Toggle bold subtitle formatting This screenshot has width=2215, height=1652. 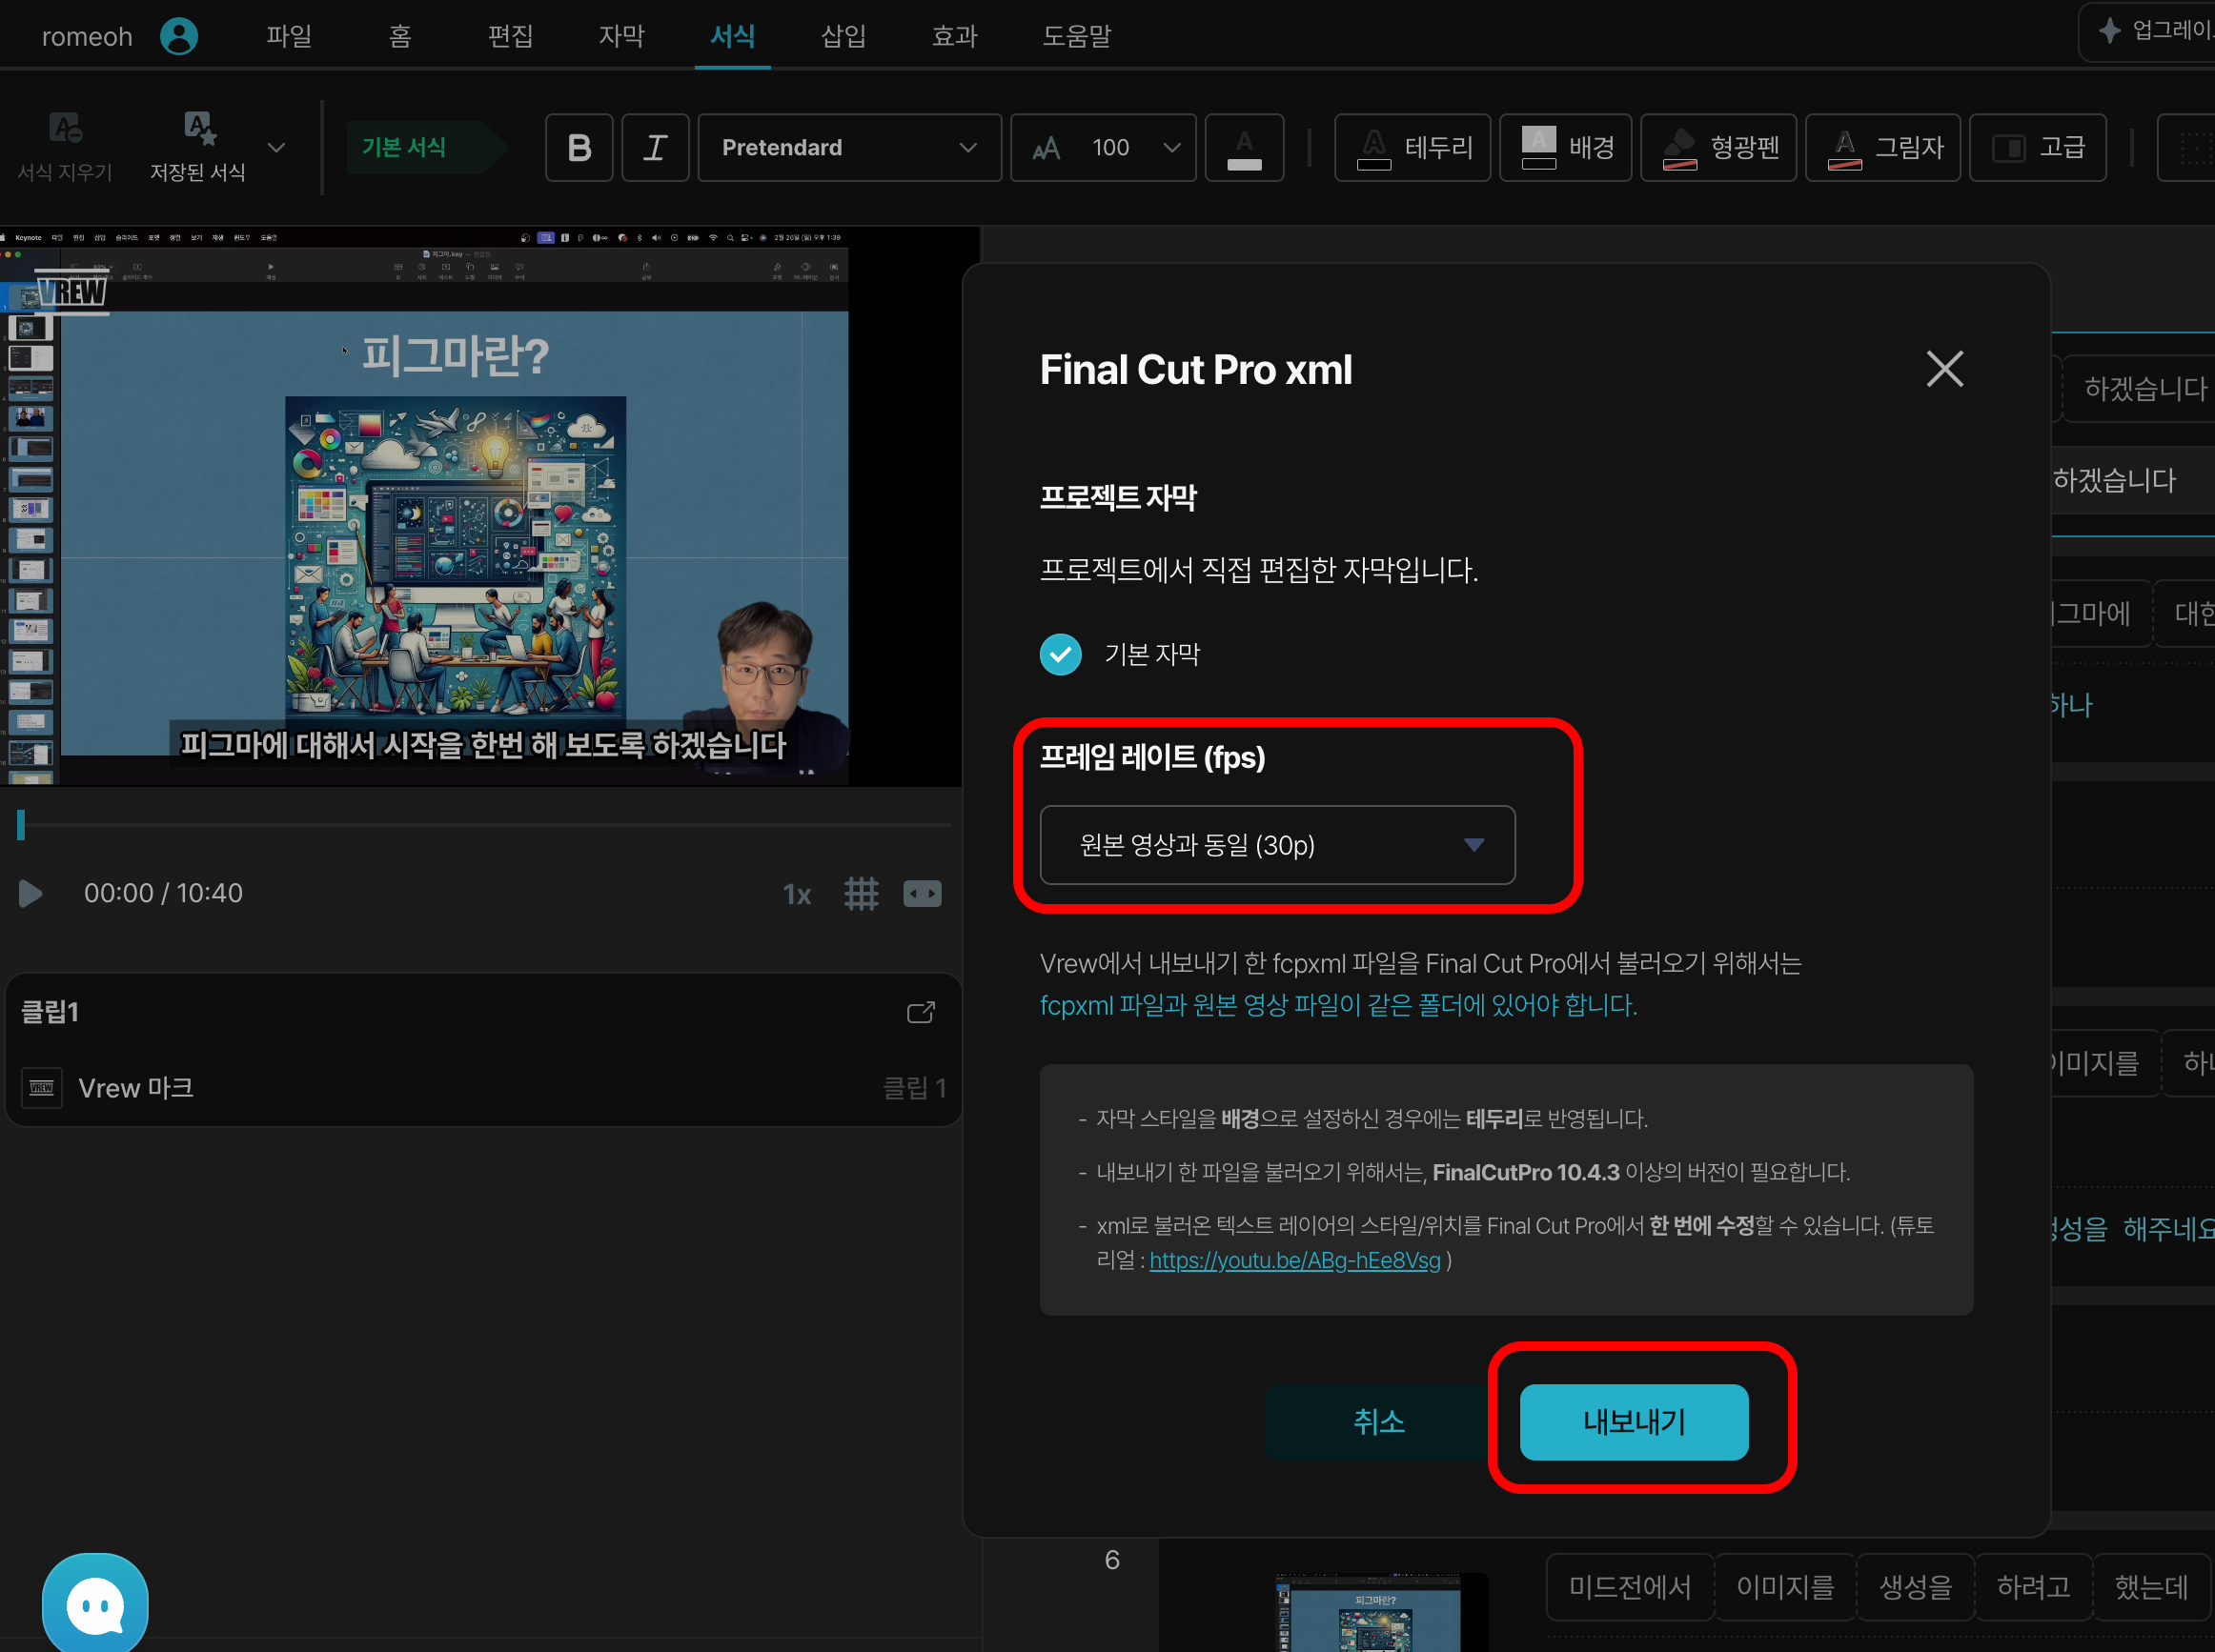(579, 148)
